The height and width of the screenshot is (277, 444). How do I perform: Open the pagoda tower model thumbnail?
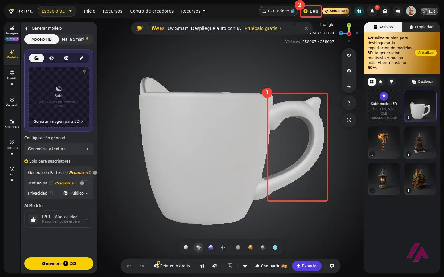pyautogui.click(x=420, y=143)
